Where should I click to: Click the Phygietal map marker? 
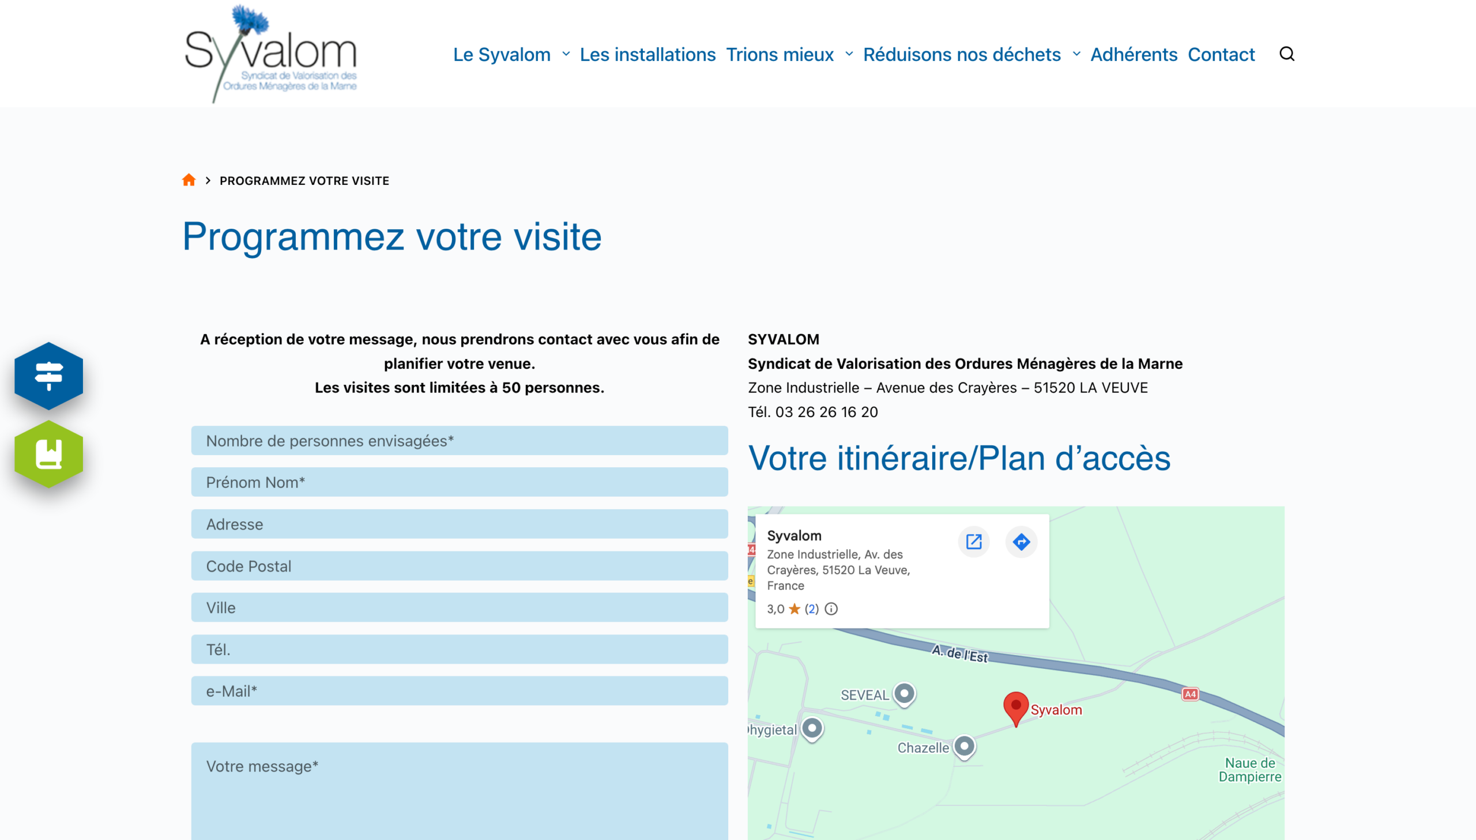point(812,729)
